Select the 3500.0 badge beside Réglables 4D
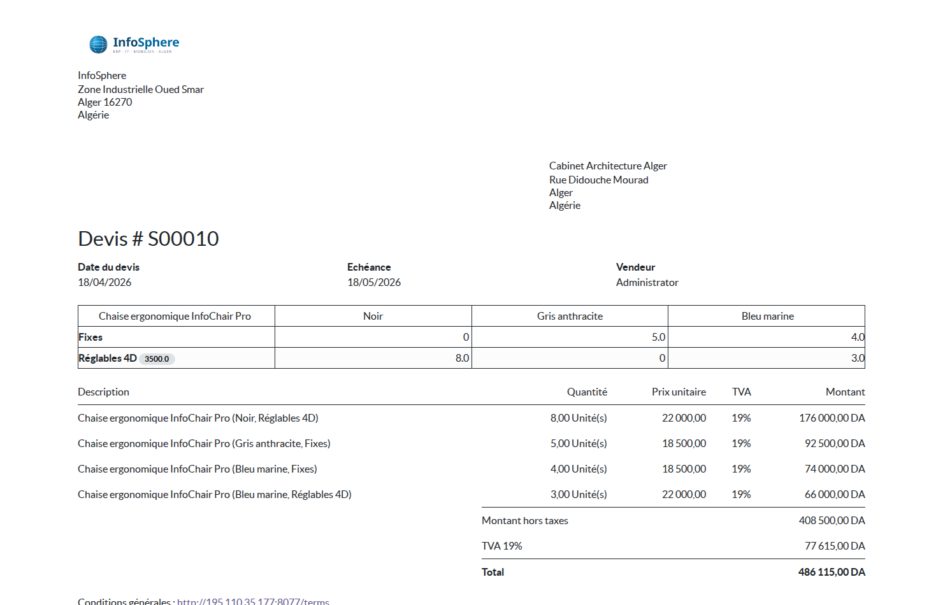 click(x=157, y=359)
